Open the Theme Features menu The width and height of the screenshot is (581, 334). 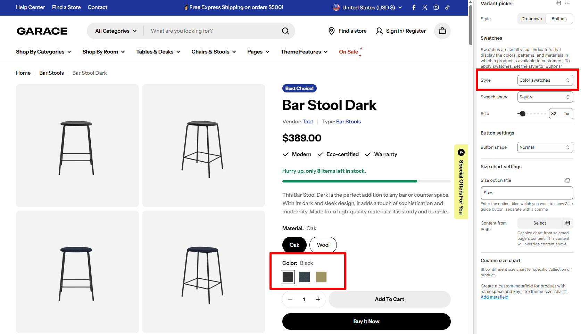pyautogui.click(x=304, y=52)
